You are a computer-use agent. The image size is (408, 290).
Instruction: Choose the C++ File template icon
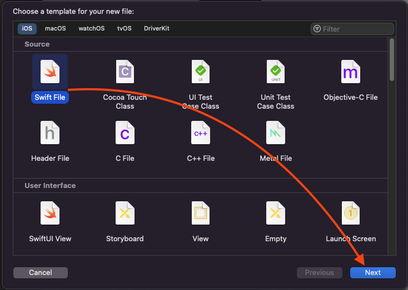tap(201, 133)
